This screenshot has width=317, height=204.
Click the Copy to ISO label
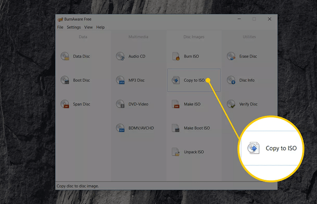(x=194, y=80)
